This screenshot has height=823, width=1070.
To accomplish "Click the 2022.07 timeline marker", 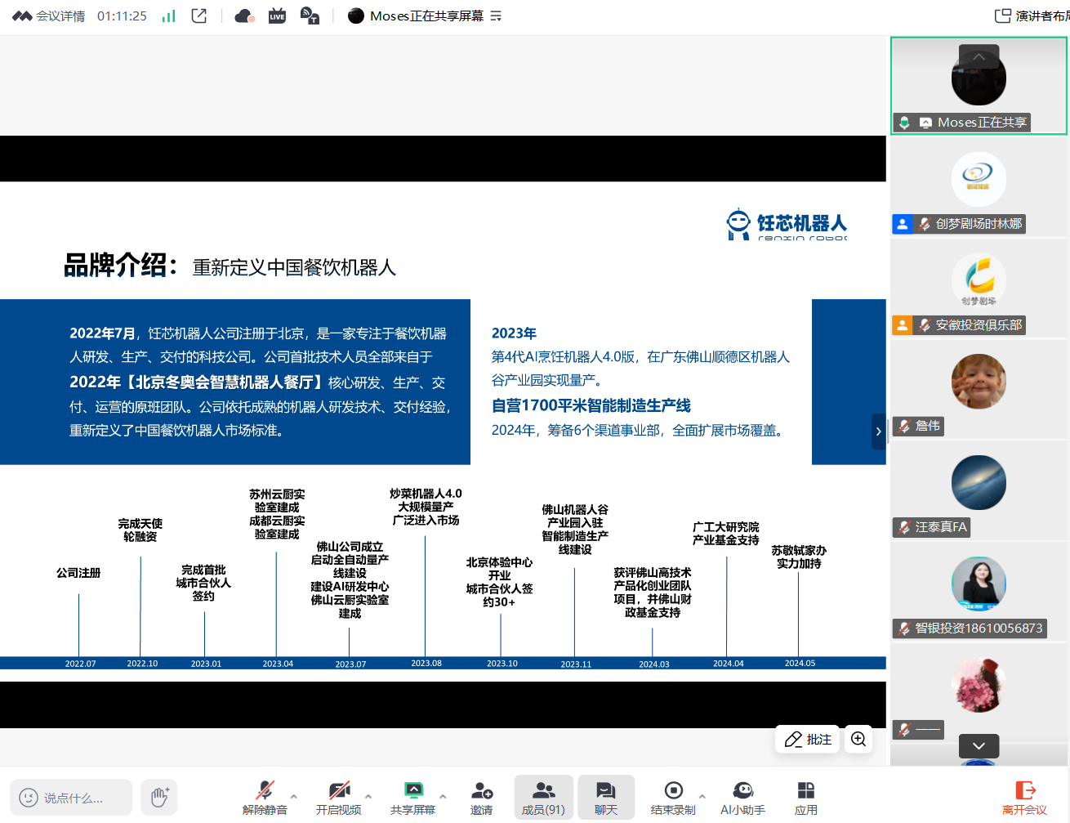I will 80,664.
